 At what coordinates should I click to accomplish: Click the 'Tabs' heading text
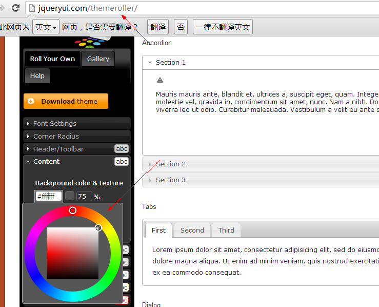pos(149,206)
